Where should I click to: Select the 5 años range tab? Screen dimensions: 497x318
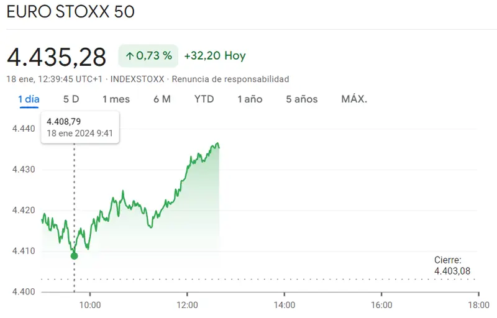pyautogui.click(x=301, y=99)
